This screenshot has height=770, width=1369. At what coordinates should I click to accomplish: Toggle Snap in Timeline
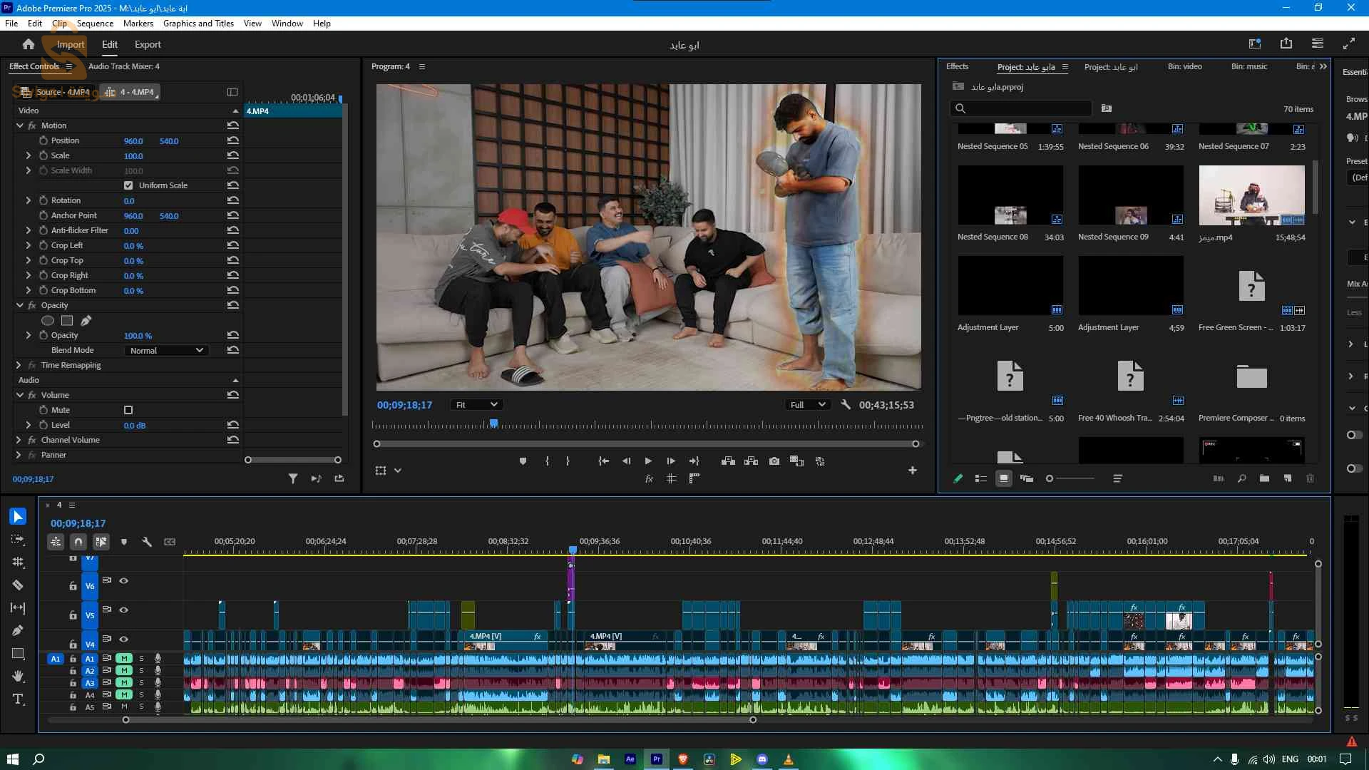click(x=78, y=542)
